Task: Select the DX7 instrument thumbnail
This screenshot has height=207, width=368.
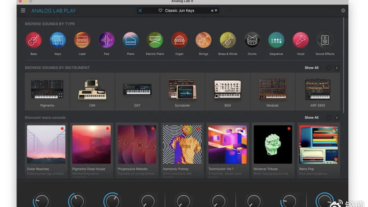Action: pyautogui.click(x=137, y=90)
